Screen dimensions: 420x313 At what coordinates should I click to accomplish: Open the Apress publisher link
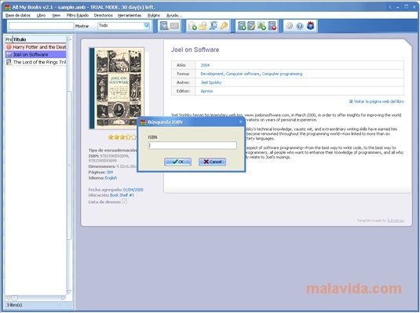(x=206, y=91)
